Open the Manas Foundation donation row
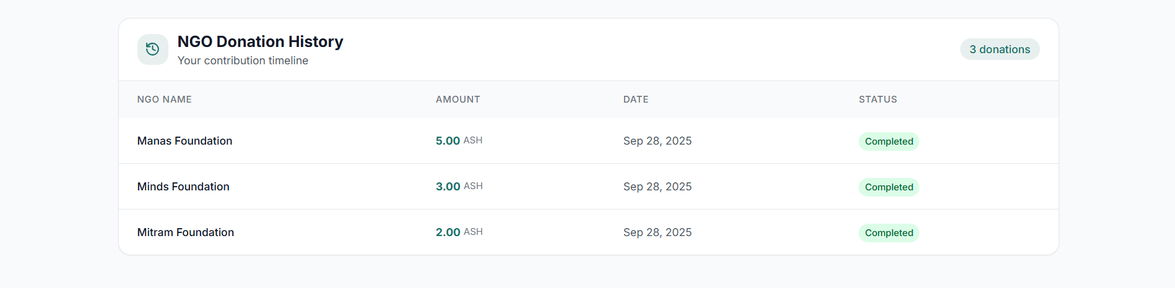 coord(184,141)
